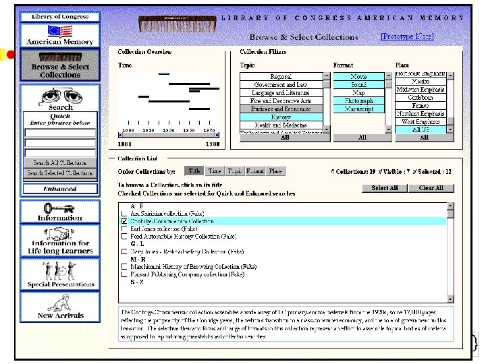486x364 pixels.
Task: Click Place list scroll down arrow
Action: point(450,129)
